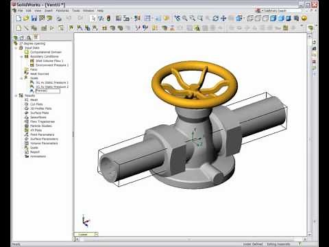Viewport: 329px width, 247px height.
Task: Click the Open file folder icon
Action: point(26,19)
